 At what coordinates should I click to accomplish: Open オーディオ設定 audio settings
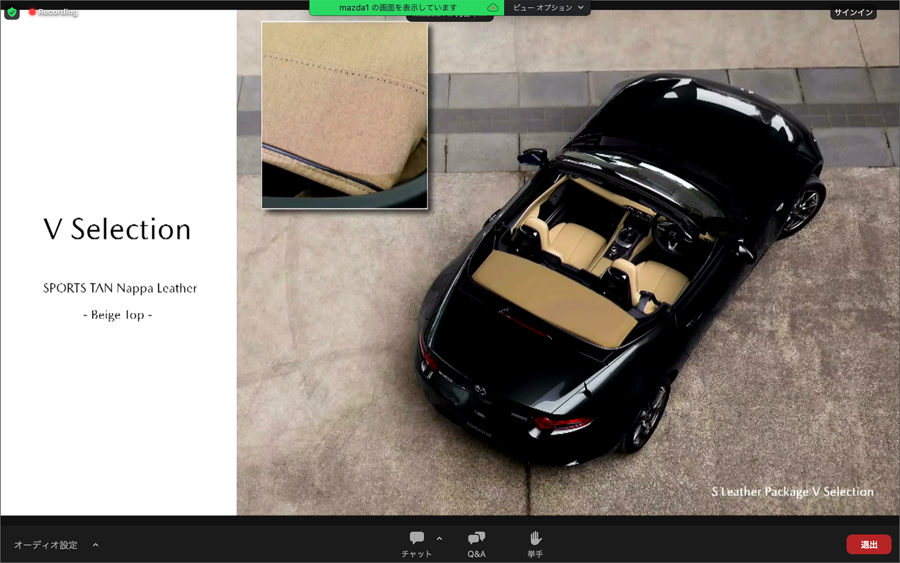coord(45,545)
